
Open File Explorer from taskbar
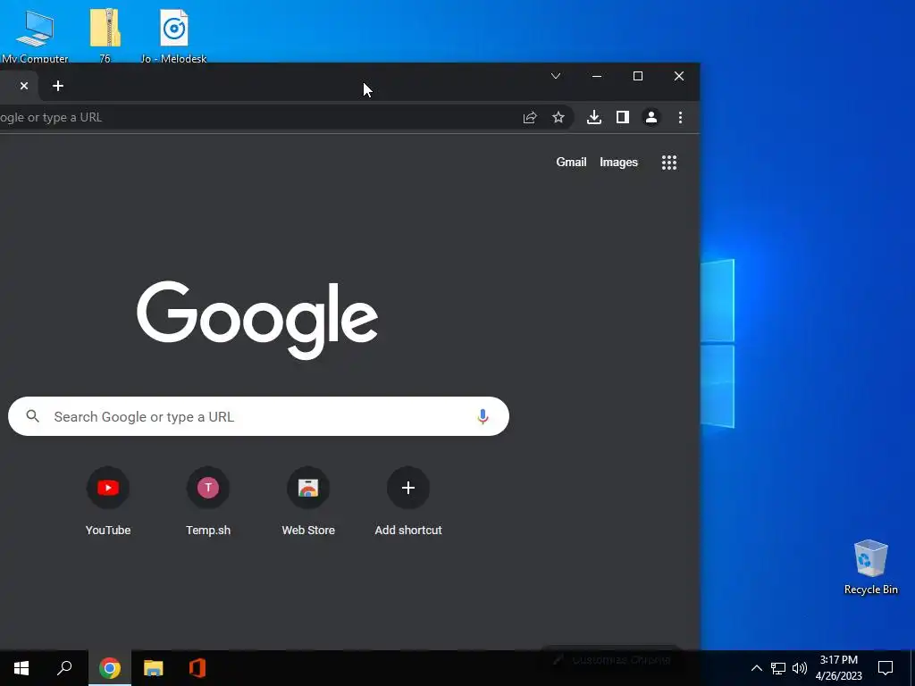tap(154, 668)
